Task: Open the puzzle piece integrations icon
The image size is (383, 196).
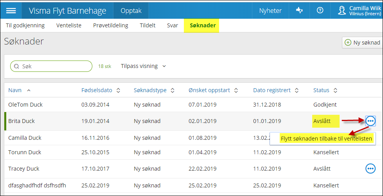Action: tap(299, 10)
